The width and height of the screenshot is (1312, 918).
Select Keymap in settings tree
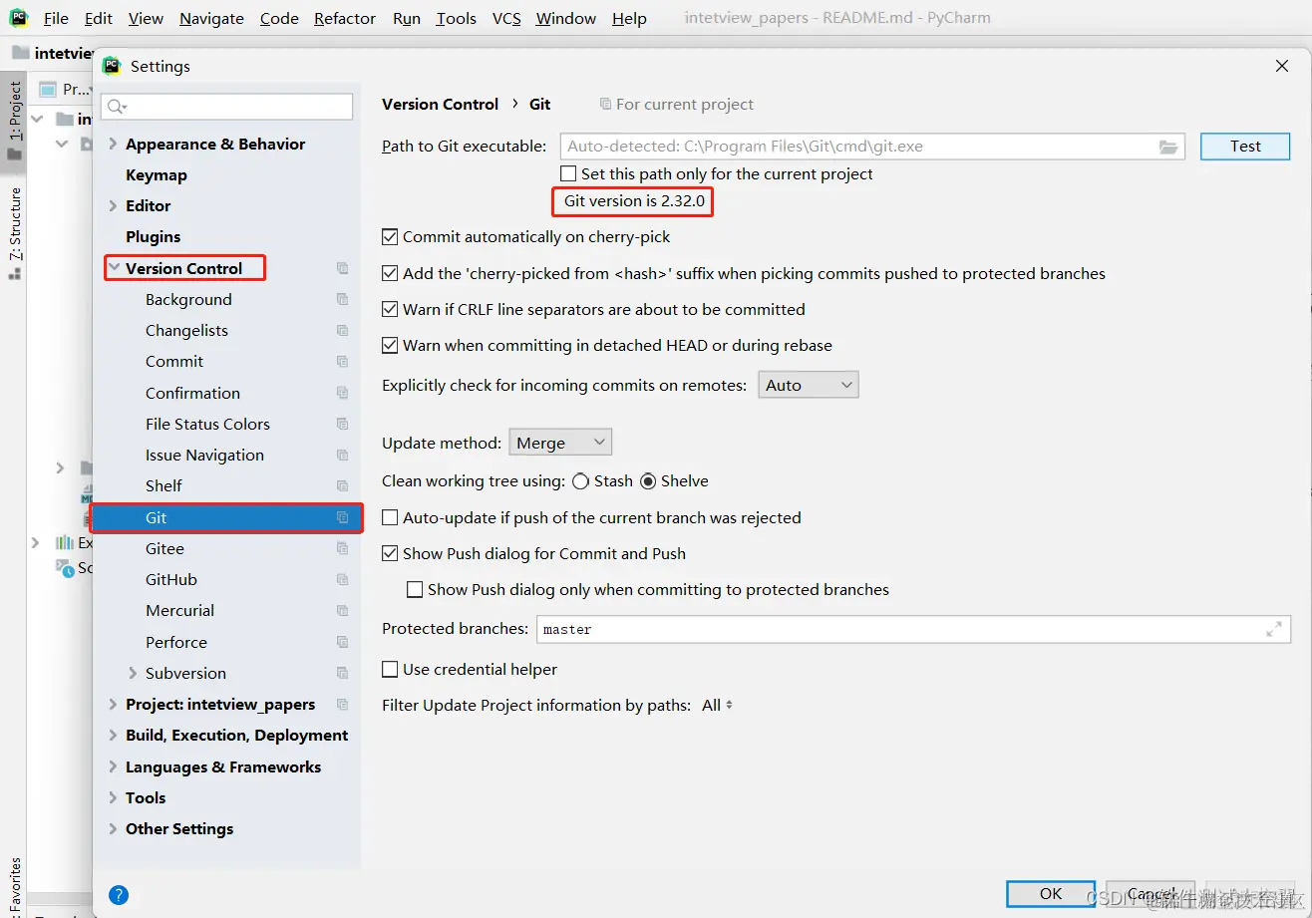(157, 175)
